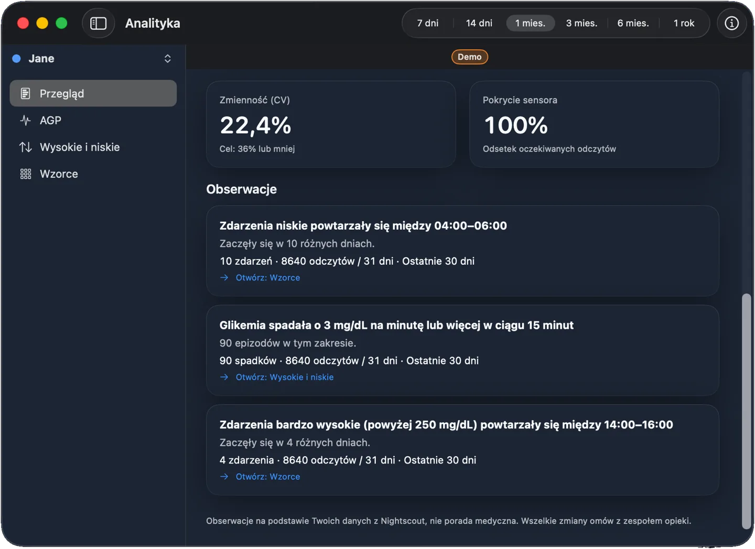The height and width of the screenshot is (549, 755).
Task: Open the Przegląd sidebar item
Action: (93, 93)
